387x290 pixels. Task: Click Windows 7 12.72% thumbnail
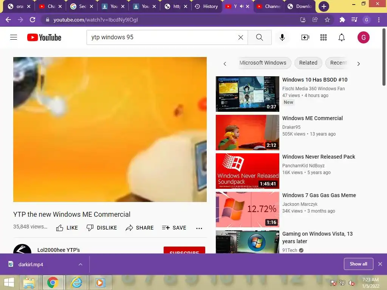click(247, 209)
